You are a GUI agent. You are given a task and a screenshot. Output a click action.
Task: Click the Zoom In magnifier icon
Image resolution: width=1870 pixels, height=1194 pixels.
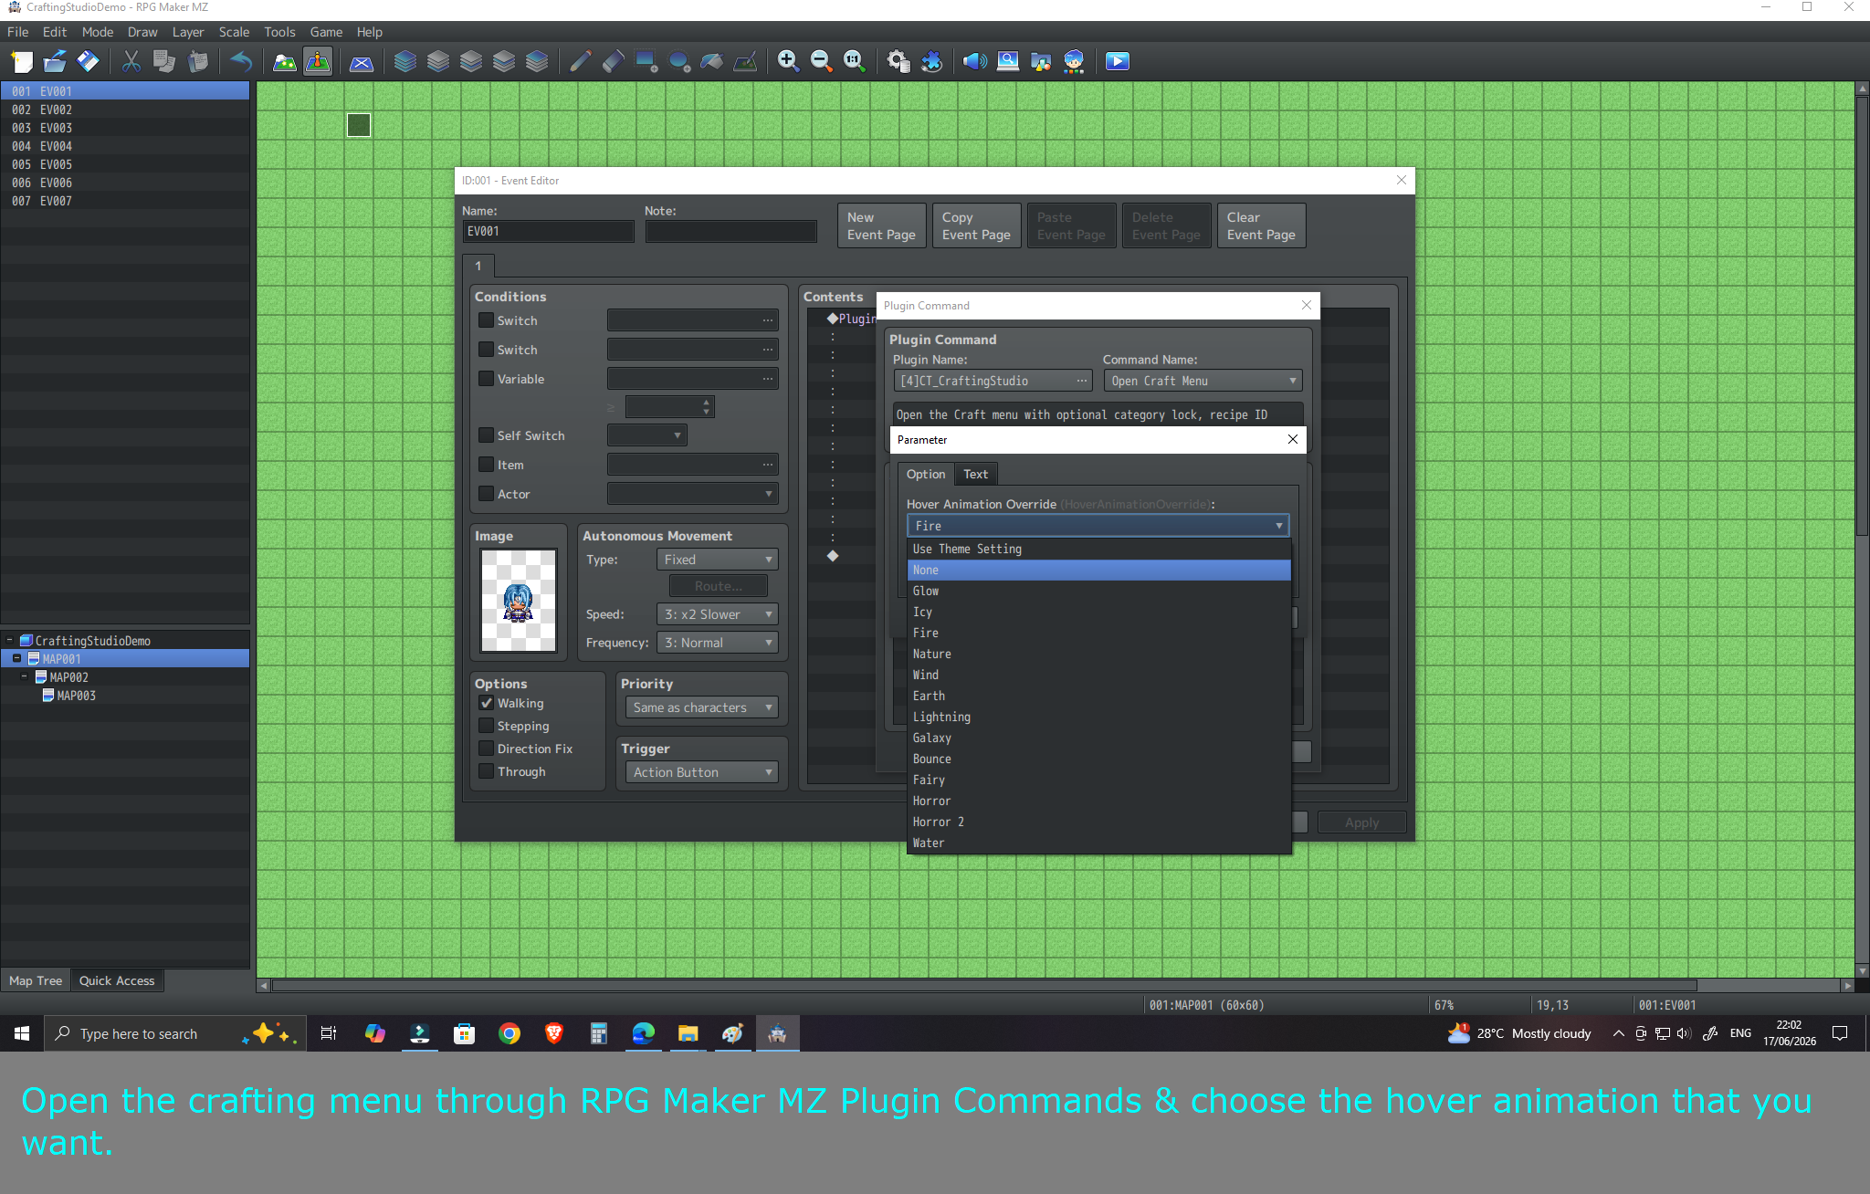coord(788,61)
